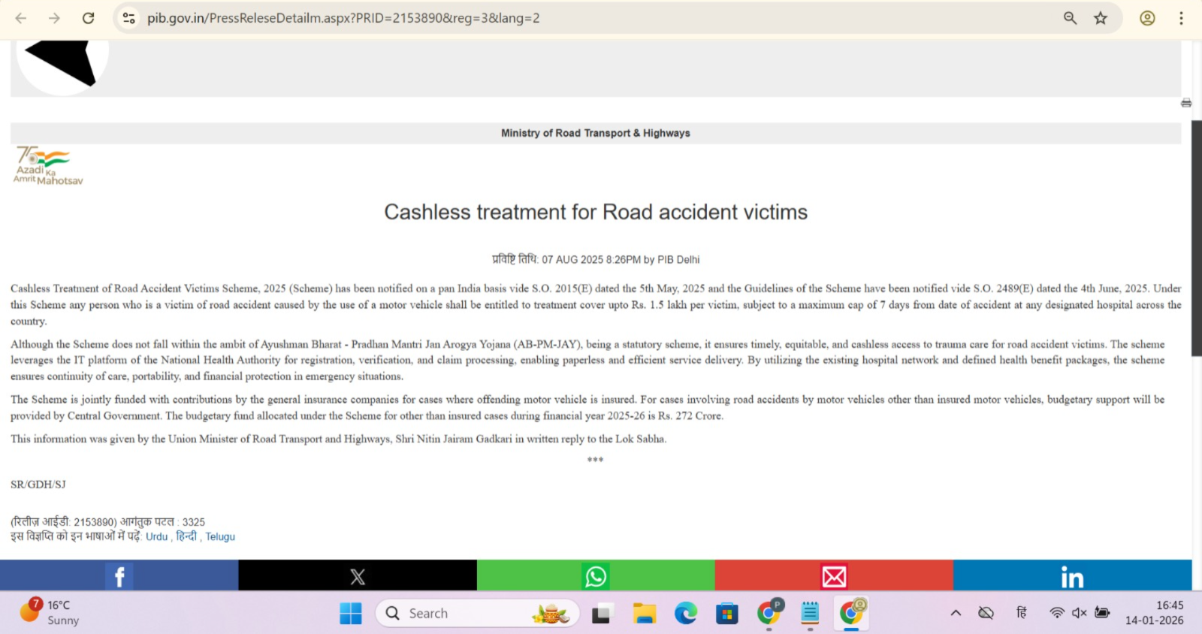The width and height of the screenshot is (1202, 634).
Task: Open Notepad from the taskbar
Action: click(810, 614)
